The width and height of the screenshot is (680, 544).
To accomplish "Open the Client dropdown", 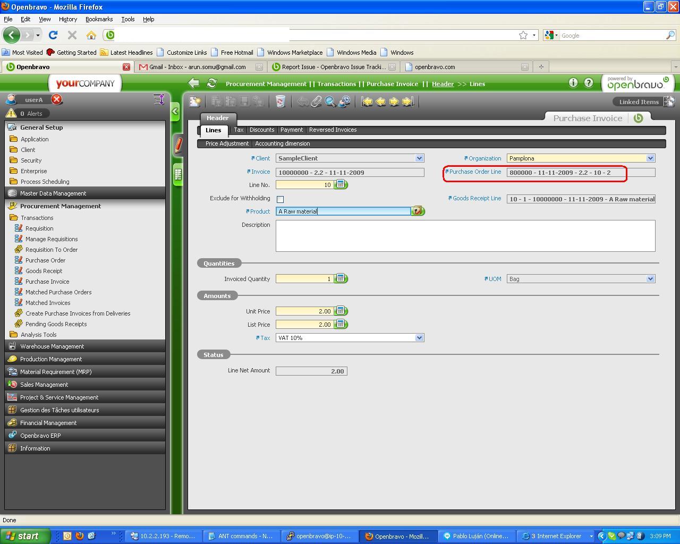I will click(419, 158).
